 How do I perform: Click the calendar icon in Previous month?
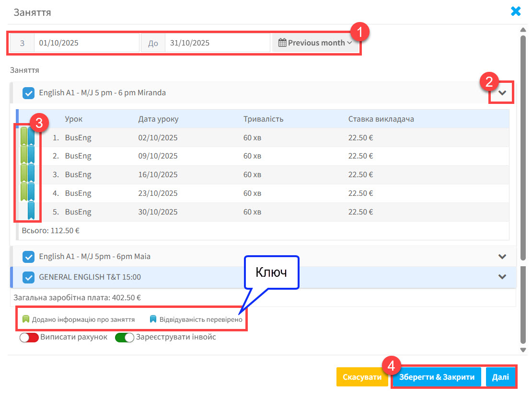pos(282,43)
